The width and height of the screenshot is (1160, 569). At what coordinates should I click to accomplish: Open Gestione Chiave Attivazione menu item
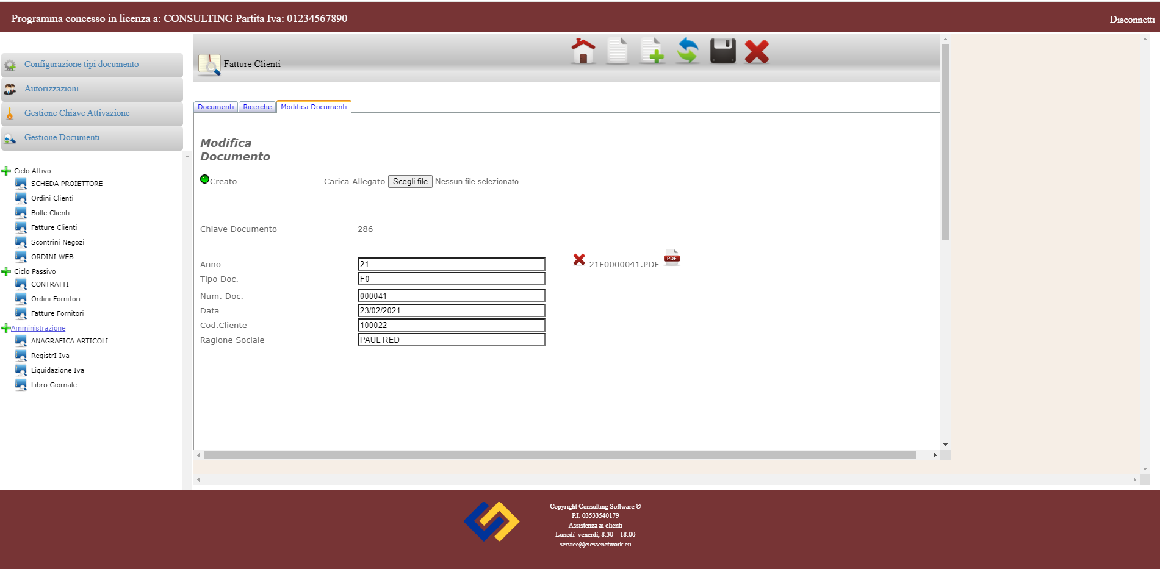coord(92,113)
